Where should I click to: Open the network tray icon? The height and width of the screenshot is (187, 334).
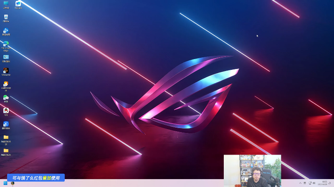coord(310,183)
